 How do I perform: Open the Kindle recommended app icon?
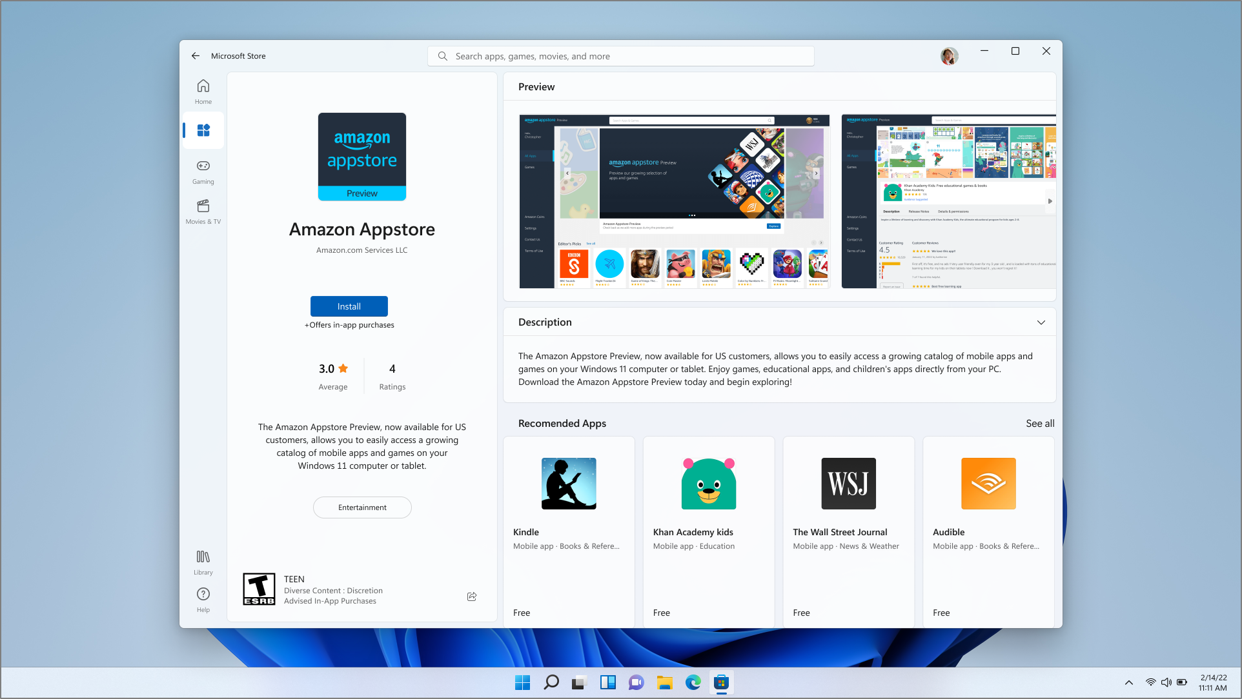567,482
